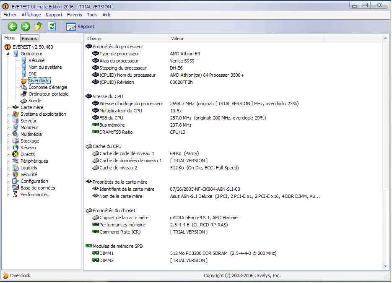This screenshot has width=392, height=283.
Task: Open the DMI item icon
Action: pos(24,74)
